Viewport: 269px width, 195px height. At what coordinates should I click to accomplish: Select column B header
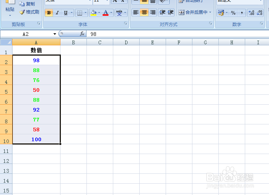click(x=73, y=42)
